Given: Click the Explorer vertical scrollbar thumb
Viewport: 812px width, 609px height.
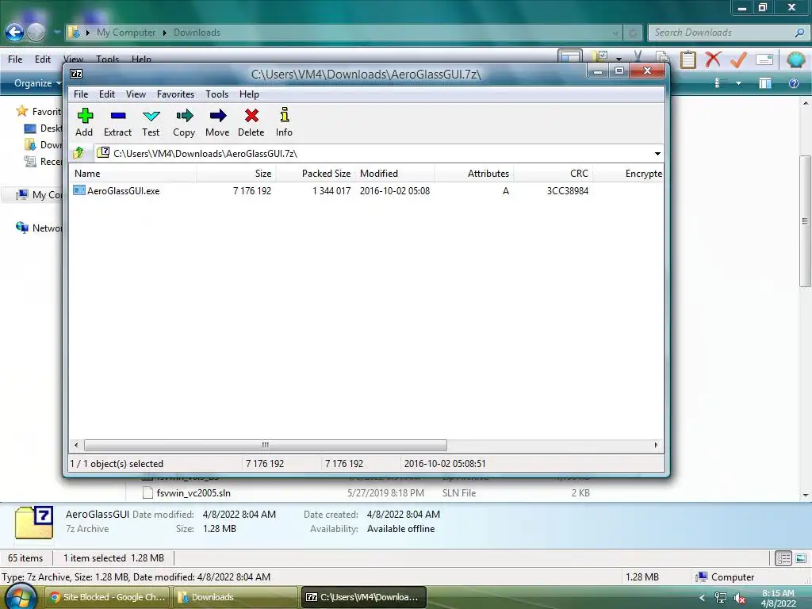Looking at the screenshot, I should click(x=805, y=221).
